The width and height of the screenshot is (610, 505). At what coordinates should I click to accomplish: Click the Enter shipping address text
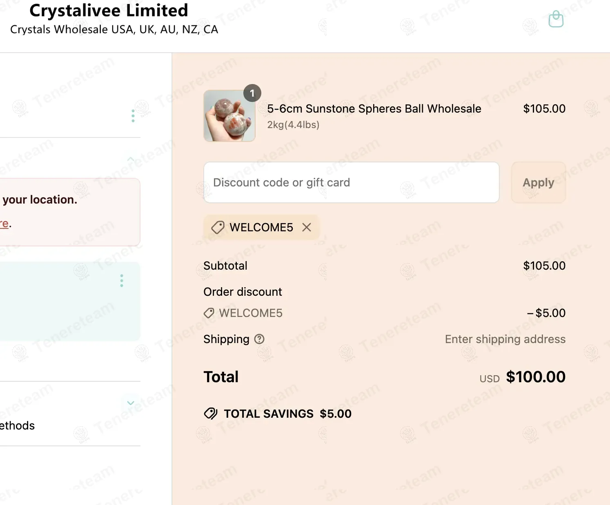[505, 339]
